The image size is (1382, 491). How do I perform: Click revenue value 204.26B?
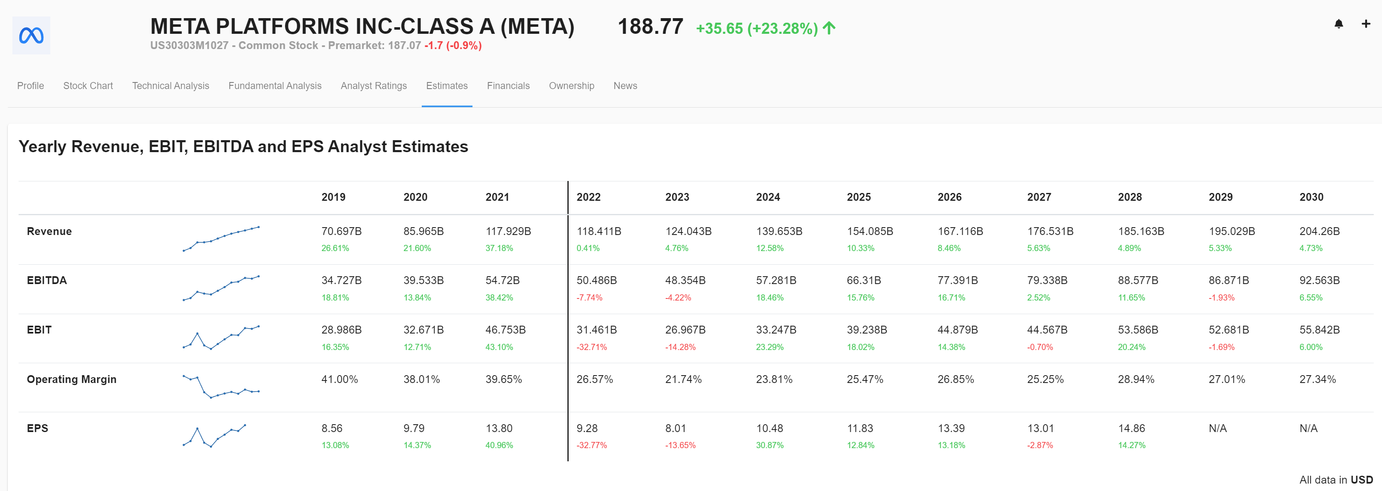coord(1319,232)
